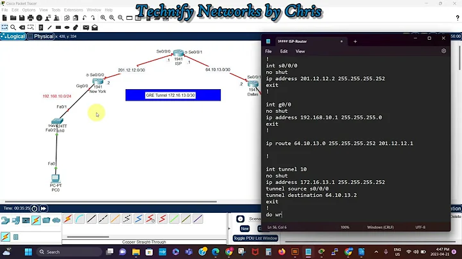Save the topology with the floppy disk icon
Image resolution: width=462 pixels, height=259 pixels.
tap(22, 18)
